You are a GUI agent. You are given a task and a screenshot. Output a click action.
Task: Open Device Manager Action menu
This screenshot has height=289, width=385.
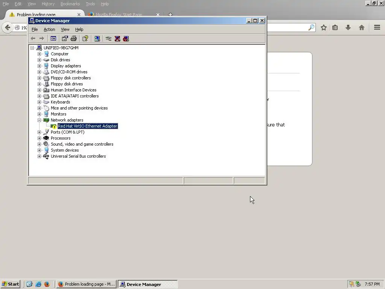pos(49,29)
